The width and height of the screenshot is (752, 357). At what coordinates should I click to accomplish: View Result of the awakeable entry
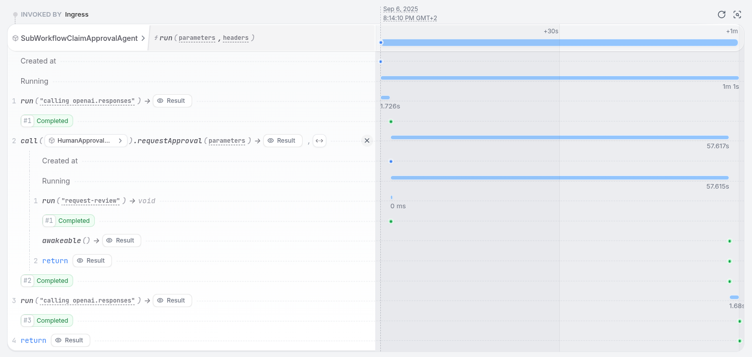pos(122,241)
